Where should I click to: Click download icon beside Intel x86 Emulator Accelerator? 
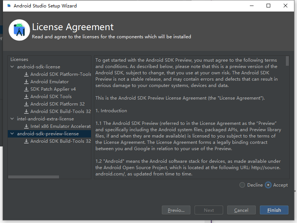(26, 126)
